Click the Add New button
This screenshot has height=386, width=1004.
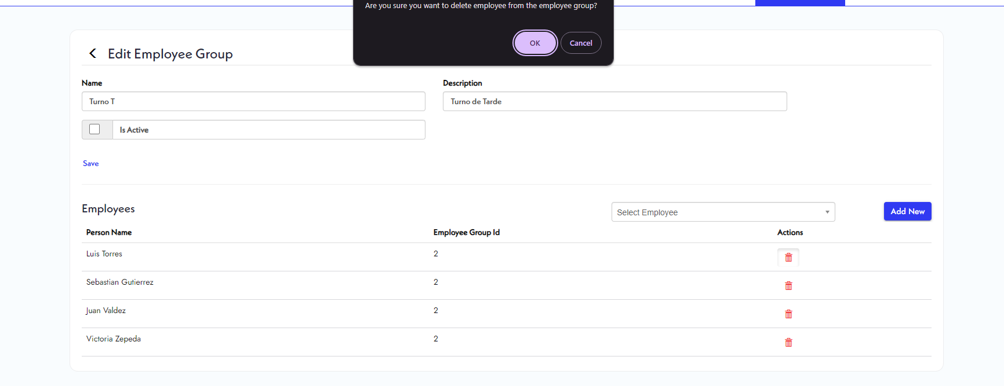tap(907, 211)
